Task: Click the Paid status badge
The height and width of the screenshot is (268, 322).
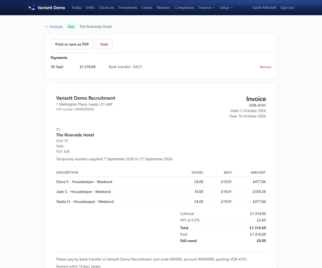Action: 71,27
